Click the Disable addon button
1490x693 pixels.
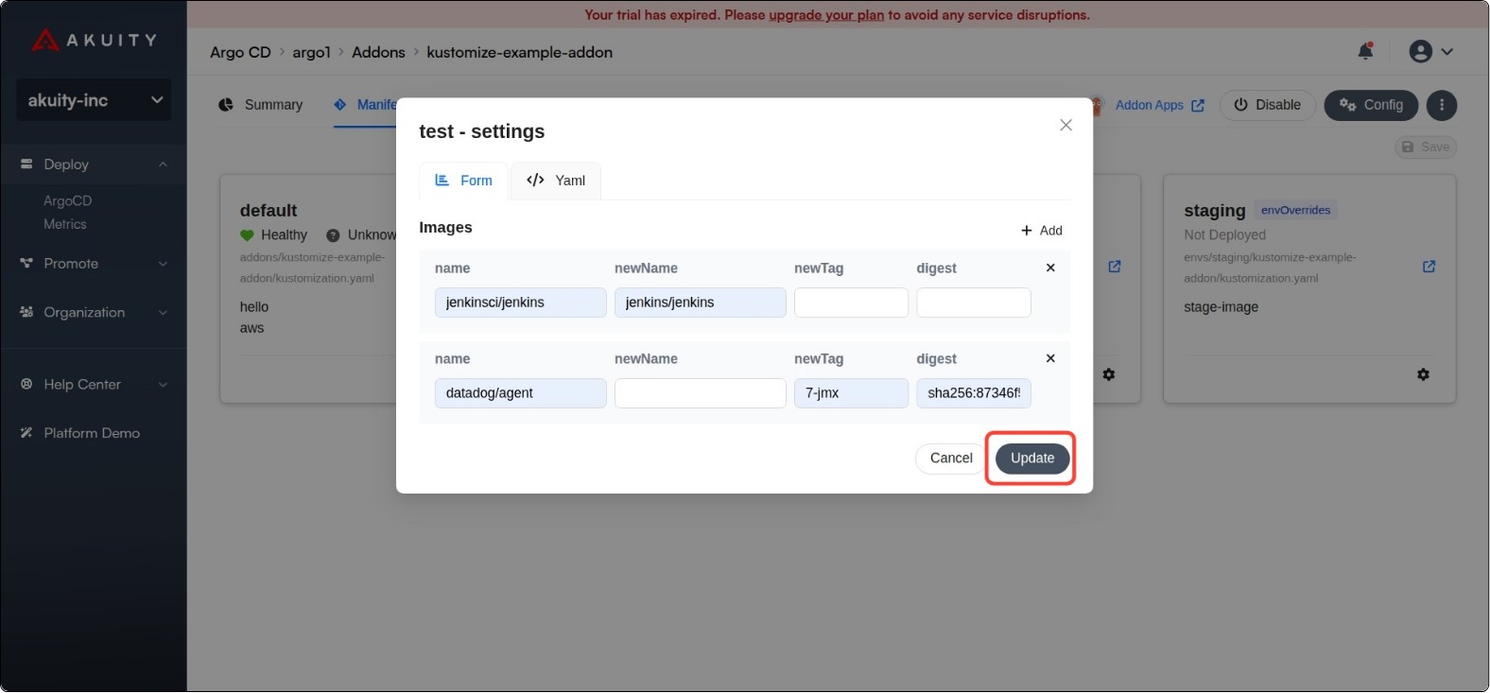pyautogui.click(x=1267, y=105)
